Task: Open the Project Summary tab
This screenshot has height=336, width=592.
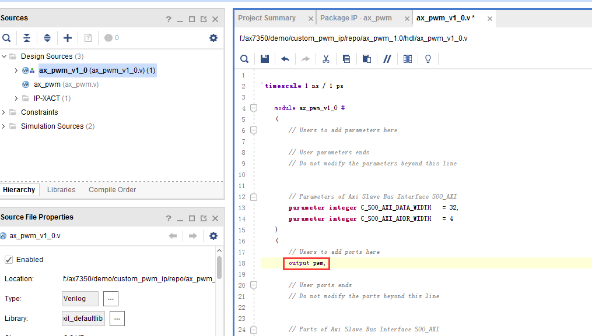Action: click(x=267, y=18)
